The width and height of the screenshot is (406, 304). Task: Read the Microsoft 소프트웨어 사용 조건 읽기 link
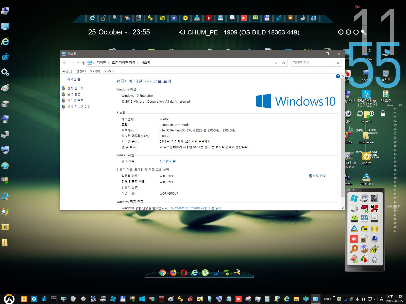(x=196, y=208)
